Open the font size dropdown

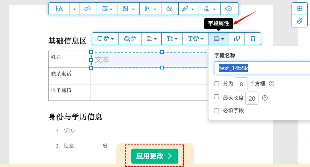172,39
